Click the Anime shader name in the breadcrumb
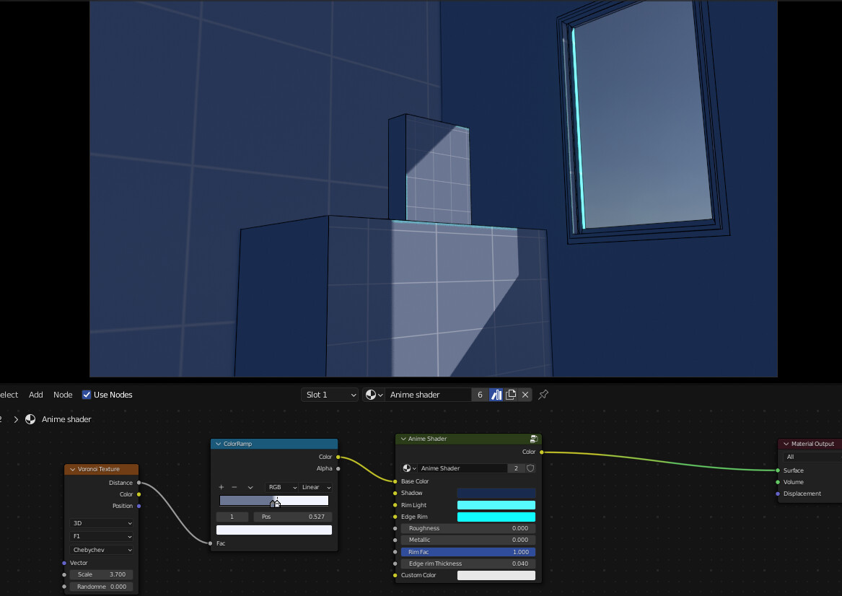Image resolution: width=842 pixels, height=596 pixels. [66, 419]
